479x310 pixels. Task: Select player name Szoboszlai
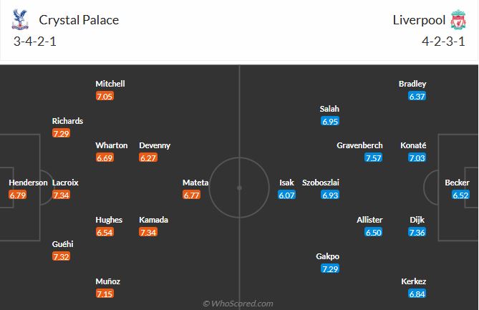321,183
